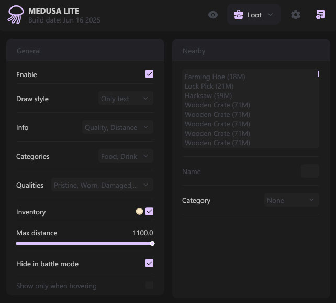Click the Medusa jellyfish logo icon
This screenshot has width=336, height=303.
click(x=15, y=15)
